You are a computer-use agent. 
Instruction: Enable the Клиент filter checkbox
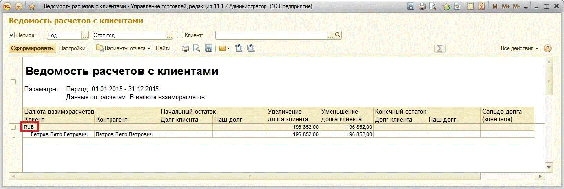pos(180,35)
